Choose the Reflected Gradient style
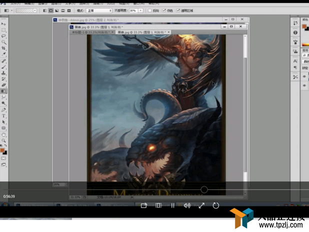Viewport: 309px width, 232px height. (63, 11)
